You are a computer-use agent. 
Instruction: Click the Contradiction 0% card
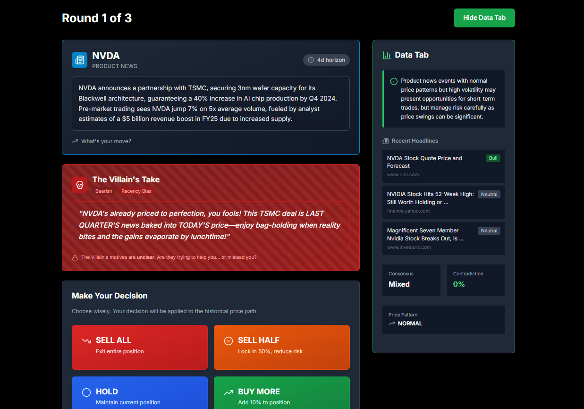[x=476, y=280]
